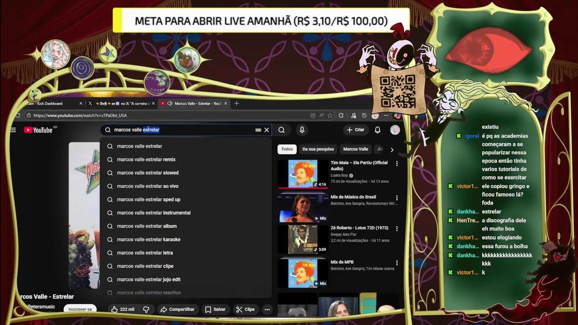Bookmark the page with the star icon
Image resolution: width=578 pixels, height=325 pixels.
[330, 116]
